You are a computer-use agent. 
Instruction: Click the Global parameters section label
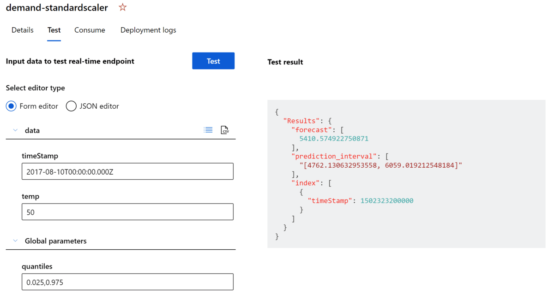click(x=55, y=240)
